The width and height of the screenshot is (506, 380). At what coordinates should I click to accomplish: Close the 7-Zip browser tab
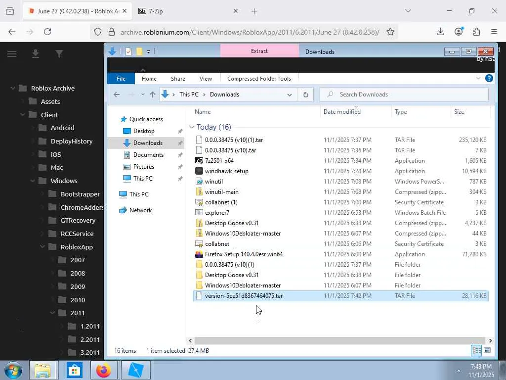point(236,11)
